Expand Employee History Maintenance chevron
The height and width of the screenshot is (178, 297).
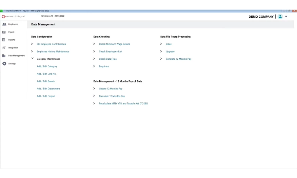coord(32,52)
